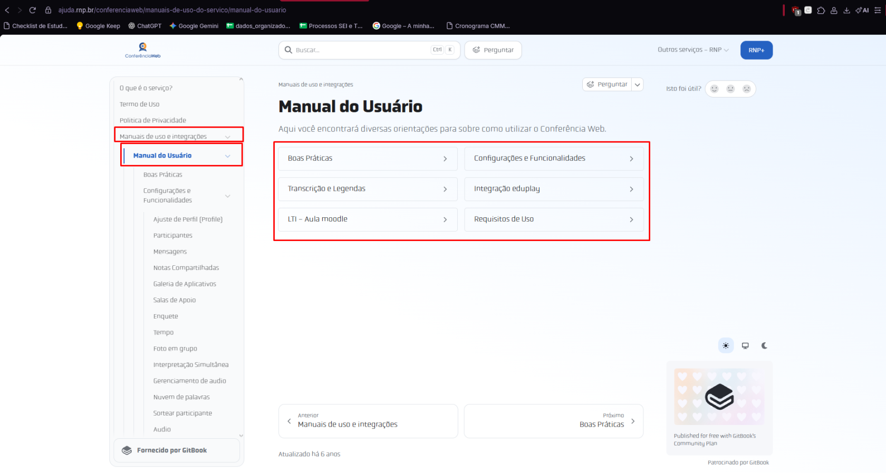Go to next page Boas Práticas
The height and width of the screenshot is (473, 886).
554,421
